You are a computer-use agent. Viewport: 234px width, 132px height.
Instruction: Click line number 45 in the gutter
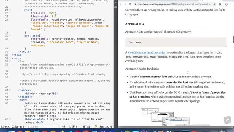pyautogui.click(x=7, y=103)
